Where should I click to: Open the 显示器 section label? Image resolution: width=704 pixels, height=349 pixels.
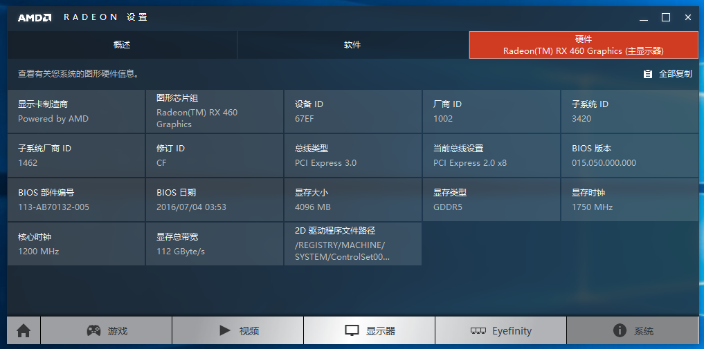click(x=381, y=331)
